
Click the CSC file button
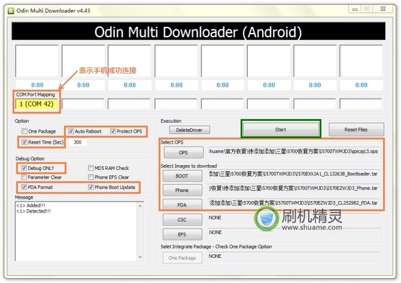coord(182,220)
